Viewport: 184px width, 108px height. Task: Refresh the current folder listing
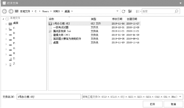[123, 11]
